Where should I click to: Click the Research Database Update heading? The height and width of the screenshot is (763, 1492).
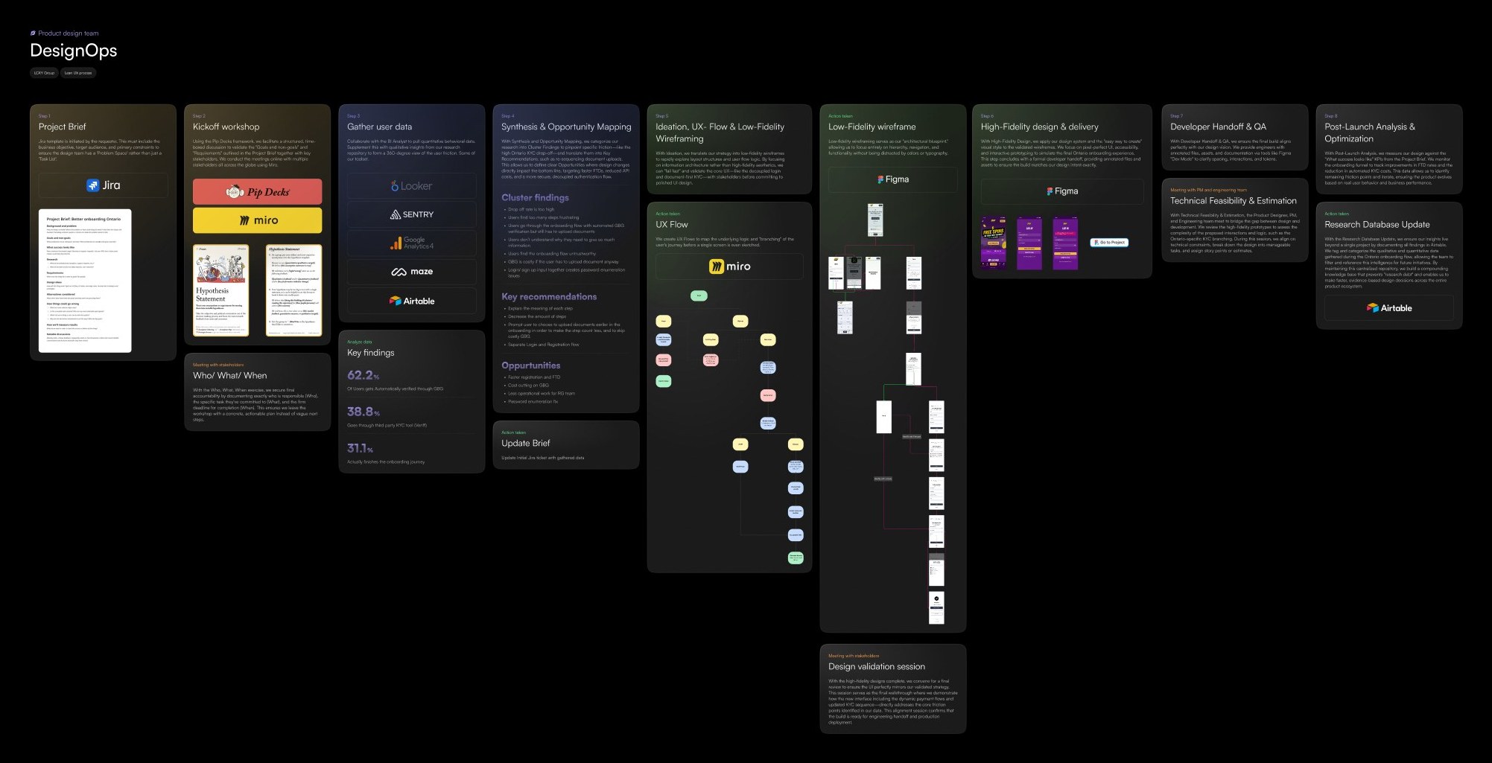point(1377,225)
